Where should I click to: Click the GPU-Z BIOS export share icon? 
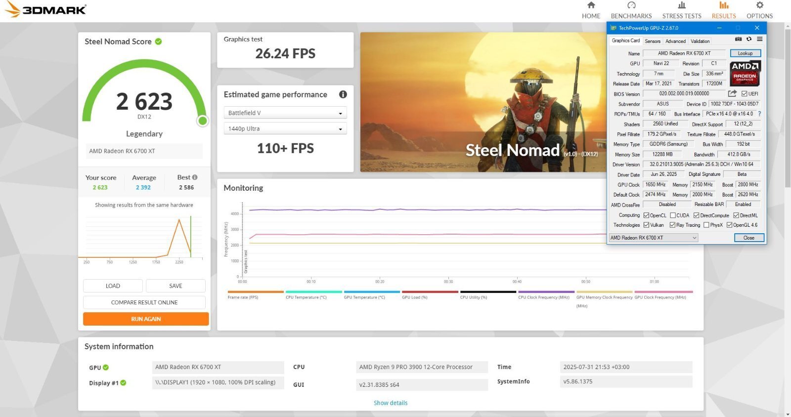[x=732, y=93]
